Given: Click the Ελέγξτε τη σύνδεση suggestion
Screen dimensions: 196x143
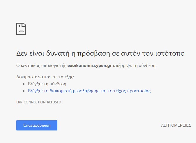Looking at the screenshot, I should coord(47,84).
